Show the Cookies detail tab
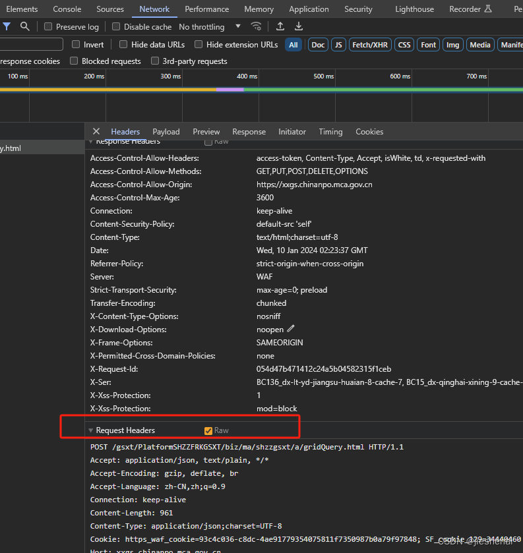The image size is (523, 553). (369, 132)
